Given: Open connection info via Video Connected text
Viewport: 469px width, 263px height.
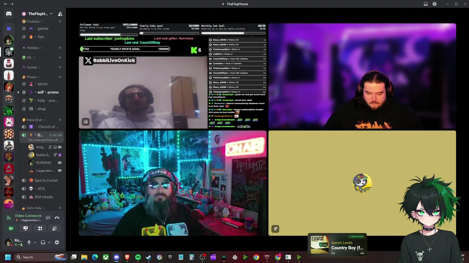Looking at the screenshot, I should point(28,216).
